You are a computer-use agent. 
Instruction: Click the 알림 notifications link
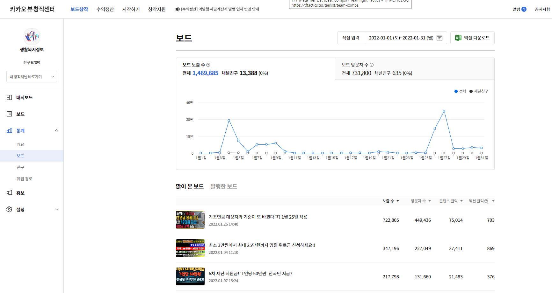[516, 9]
